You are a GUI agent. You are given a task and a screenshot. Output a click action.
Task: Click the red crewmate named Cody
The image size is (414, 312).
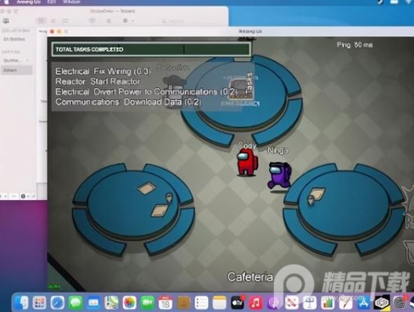click(248, 162)
